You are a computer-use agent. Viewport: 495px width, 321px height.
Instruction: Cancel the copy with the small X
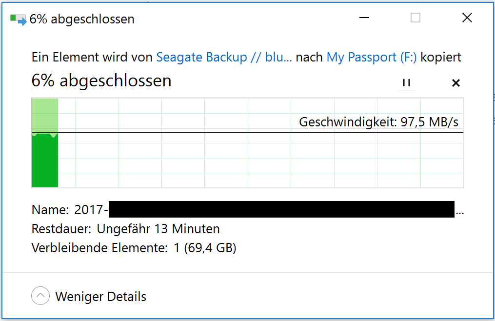coord(456,83)
